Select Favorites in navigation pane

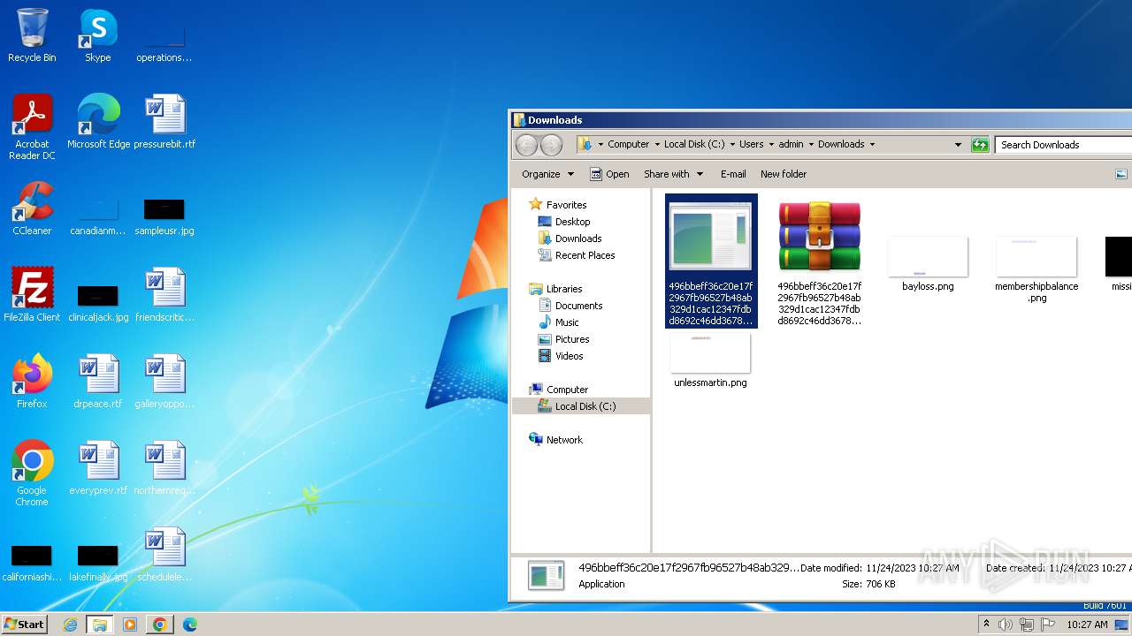566,205
